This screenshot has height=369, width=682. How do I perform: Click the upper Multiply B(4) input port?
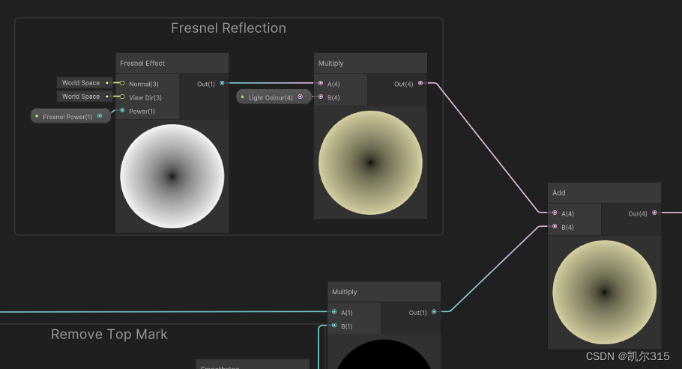(321, 97)
